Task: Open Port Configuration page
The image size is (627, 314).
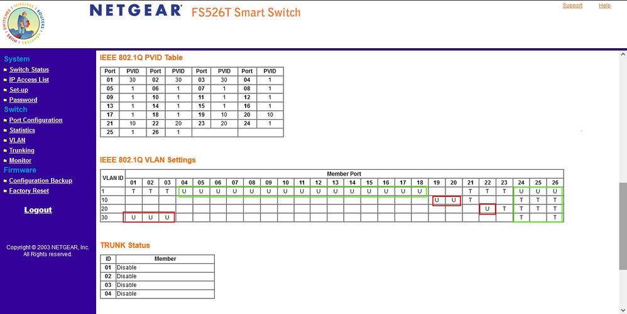Action: pos(36,120)
